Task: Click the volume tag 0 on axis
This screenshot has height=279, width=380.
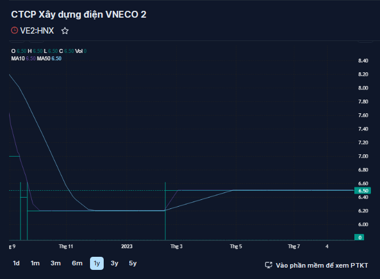Action: click(359, 237)
